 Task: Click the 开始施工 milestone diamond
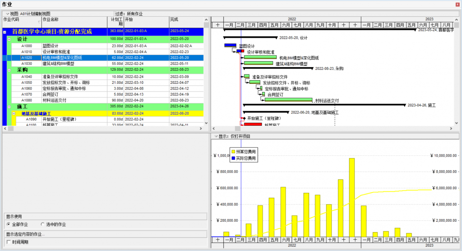244,119
